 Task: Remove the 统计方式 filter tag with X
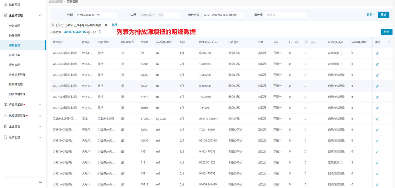[x=106, y=25]
